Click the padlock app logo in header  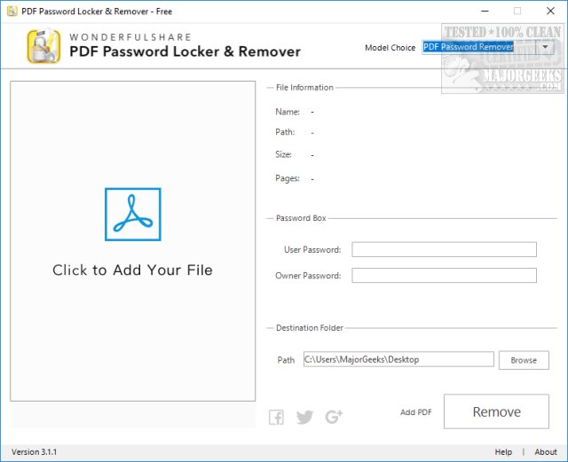43,46
